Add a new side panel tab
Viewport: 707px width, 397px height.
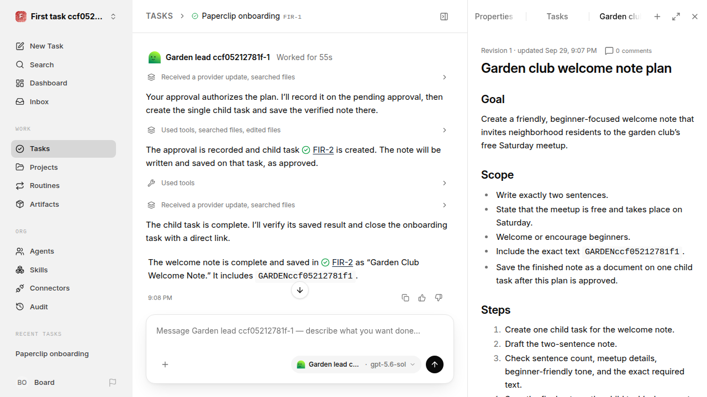click(x=657, y=17)
